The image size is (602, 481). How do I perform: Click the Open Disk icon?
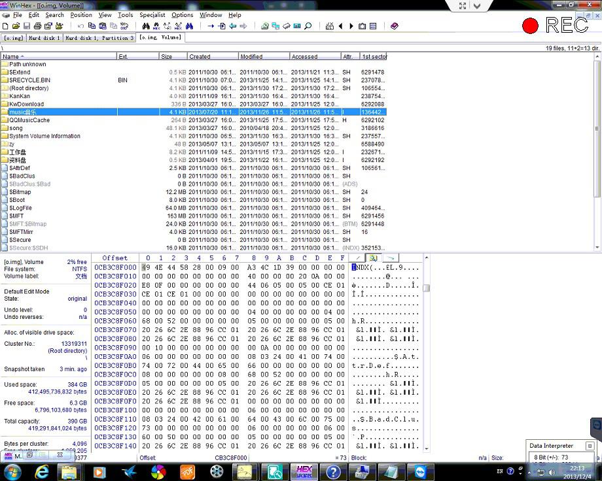[264, 26]
